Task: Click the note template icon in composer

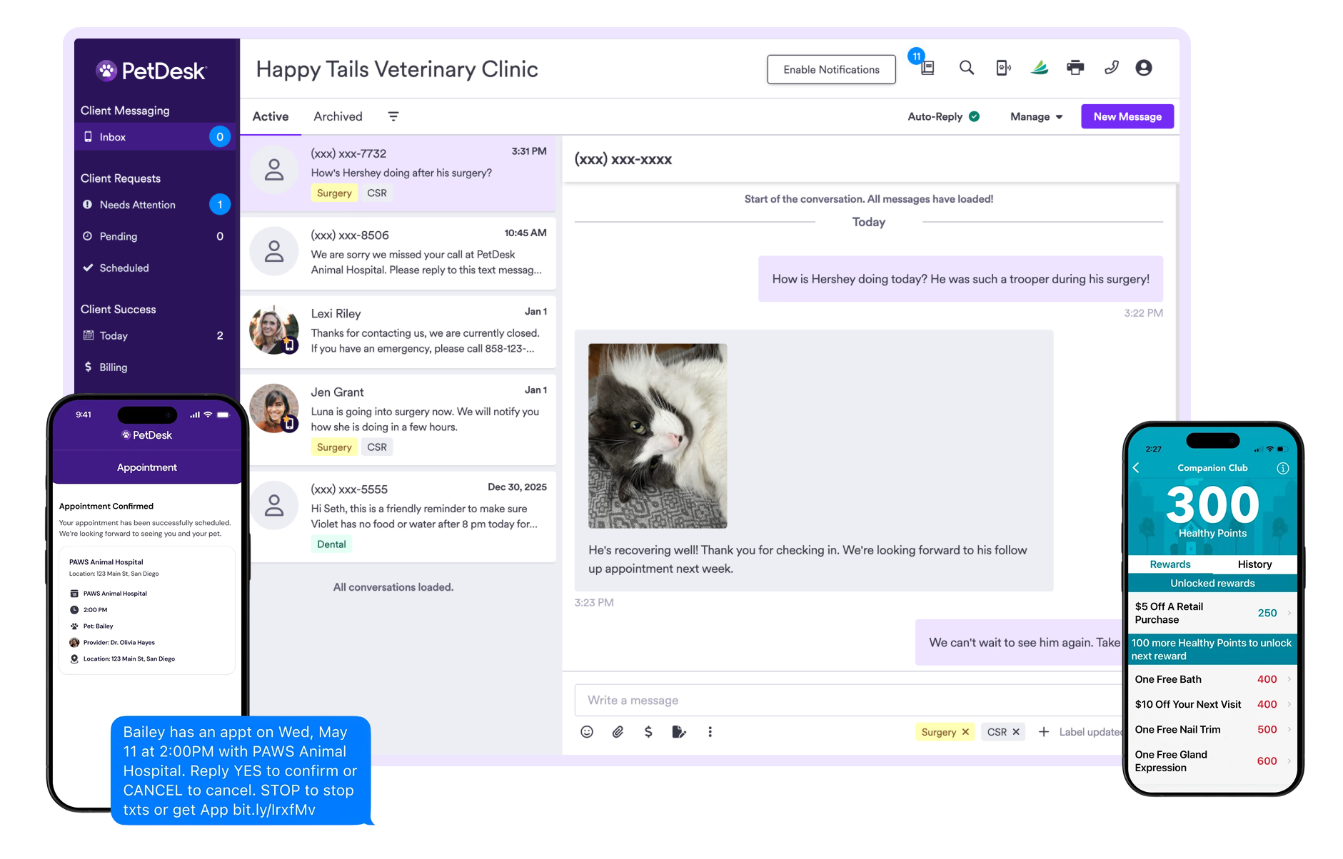Action: coord(679,731)
